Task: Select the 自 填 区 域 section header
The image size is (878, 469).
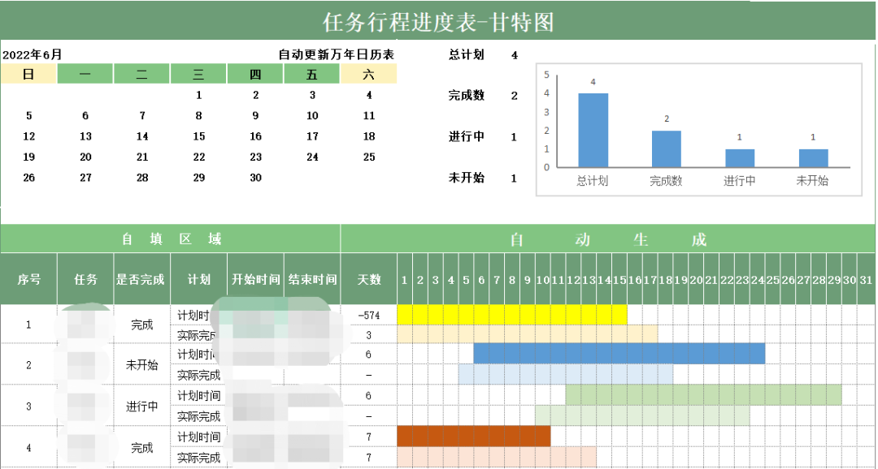Action: click(171, 239)
